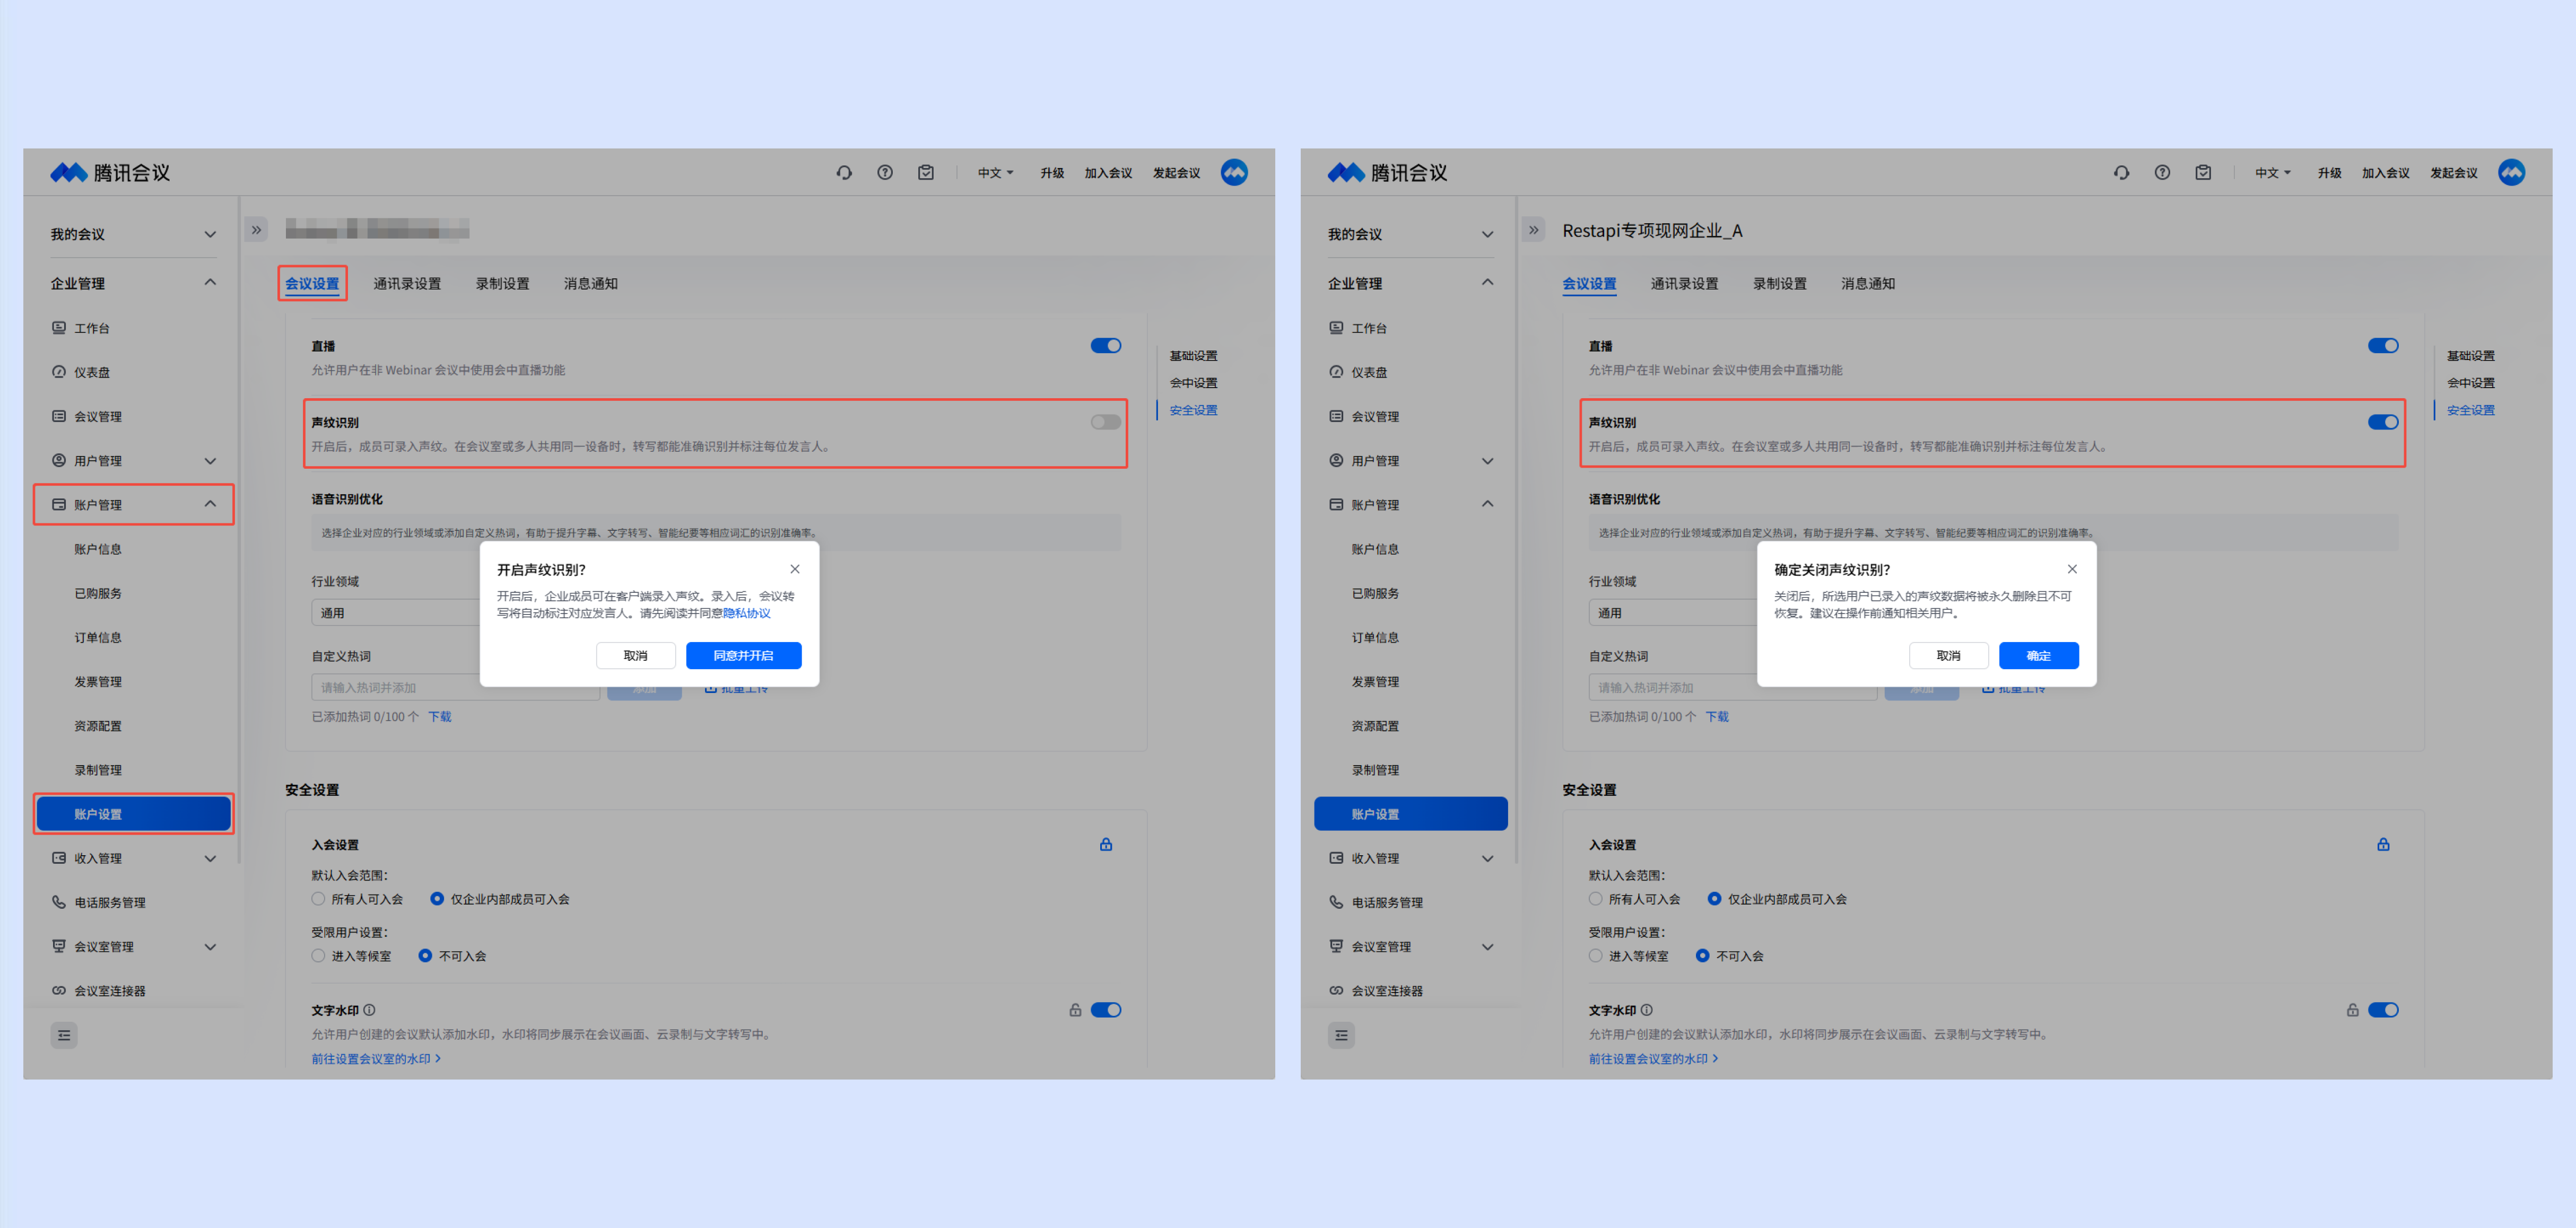Click 同意并开启 button in dialog
2576x1228 pixels.
click(743, 655)
